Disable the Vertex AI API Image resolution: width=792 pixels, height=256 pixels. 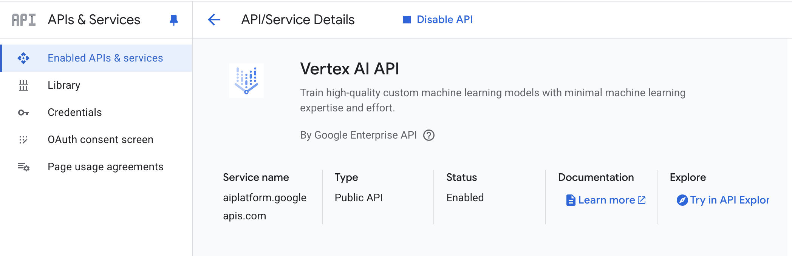click(444, 19)
